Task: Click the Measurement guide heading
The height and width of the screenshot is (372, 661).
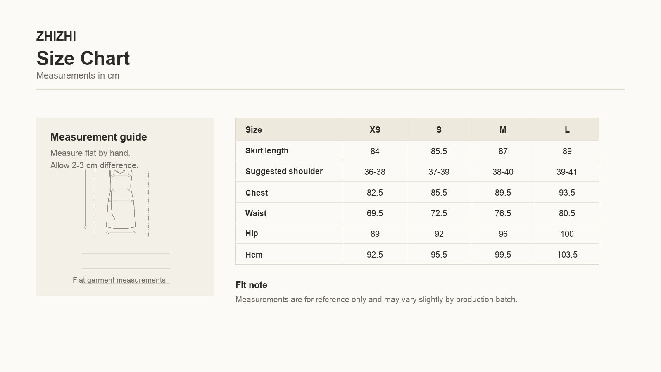Action: 98,137
